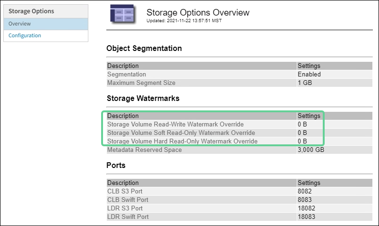This screenshot has height=226, width=379.
Task: Click the Storage Options Overview title
Action: (x=198, y=12)
